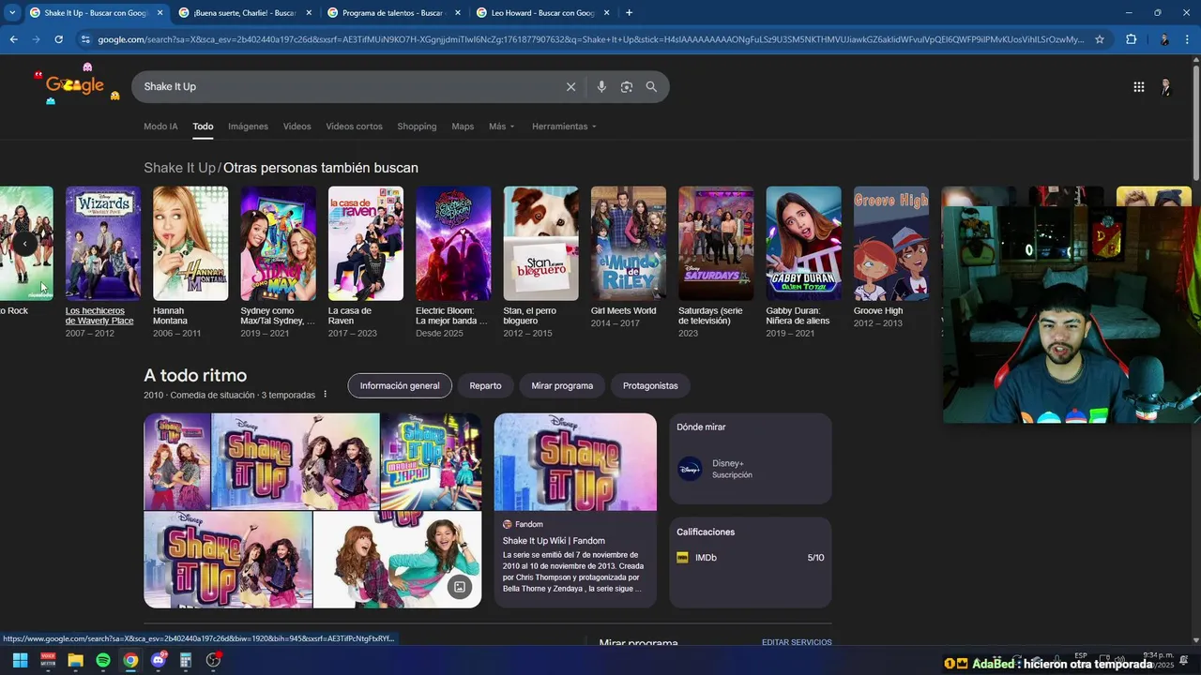Screen dimensions: 1201x675
Task: Go forward with the browser forward arrow
Action: [x=36, y=39]
